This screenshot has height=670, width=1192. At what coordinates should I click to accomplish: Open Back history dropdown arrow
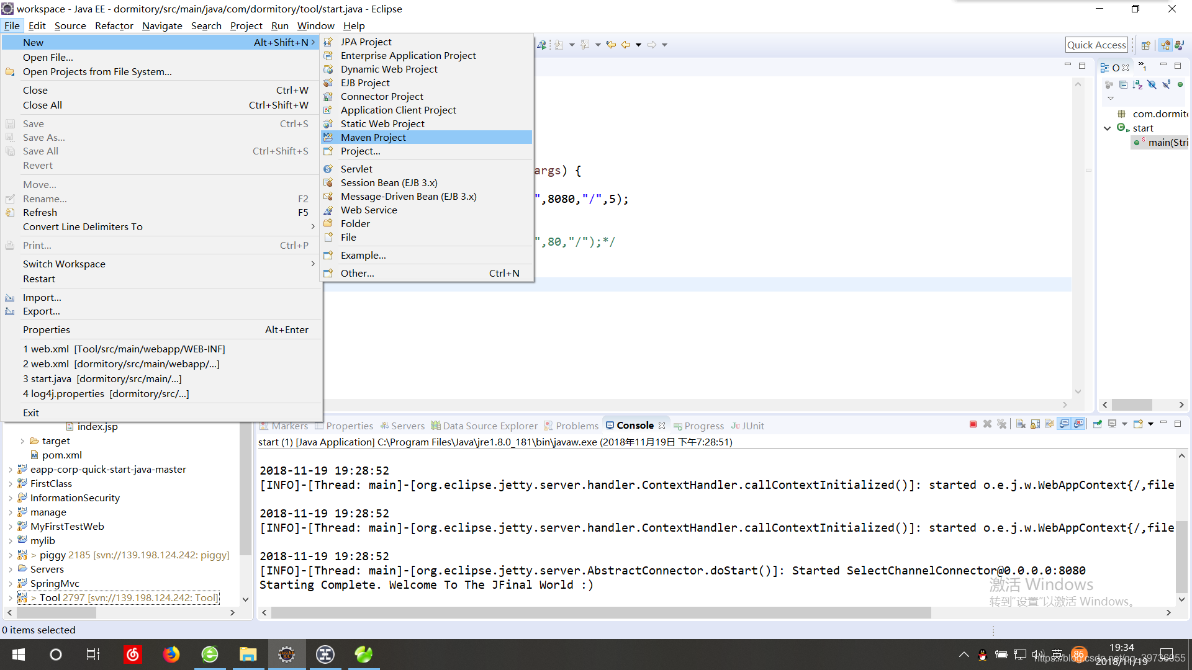(638, 45)
